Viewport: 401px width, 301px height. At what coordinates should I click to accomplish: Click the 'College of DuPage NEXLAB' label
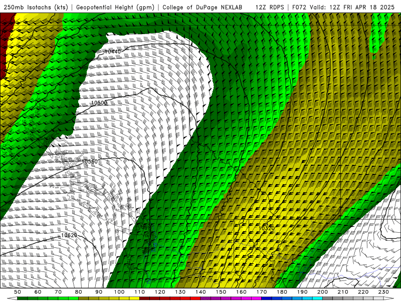click(x=203, y=8)
